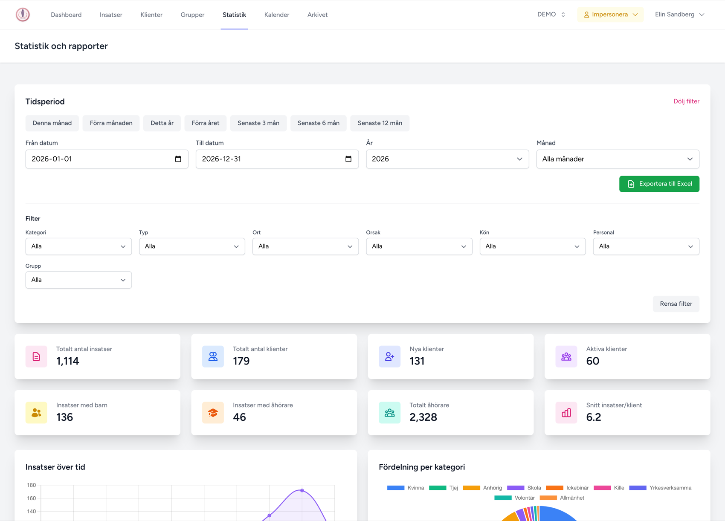Screen dimensions: 725x521
Task: Click the app logo in the navbar
Action: 23,14
